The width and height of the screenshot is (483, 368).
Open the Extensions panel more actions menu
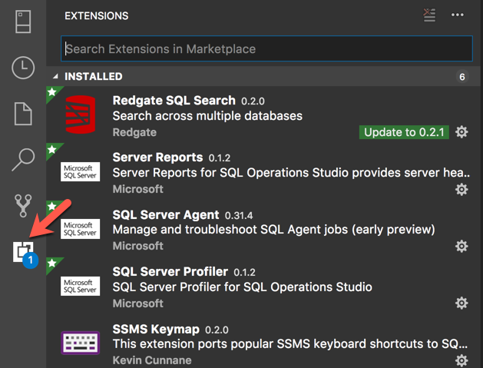[x=458, y=15]
